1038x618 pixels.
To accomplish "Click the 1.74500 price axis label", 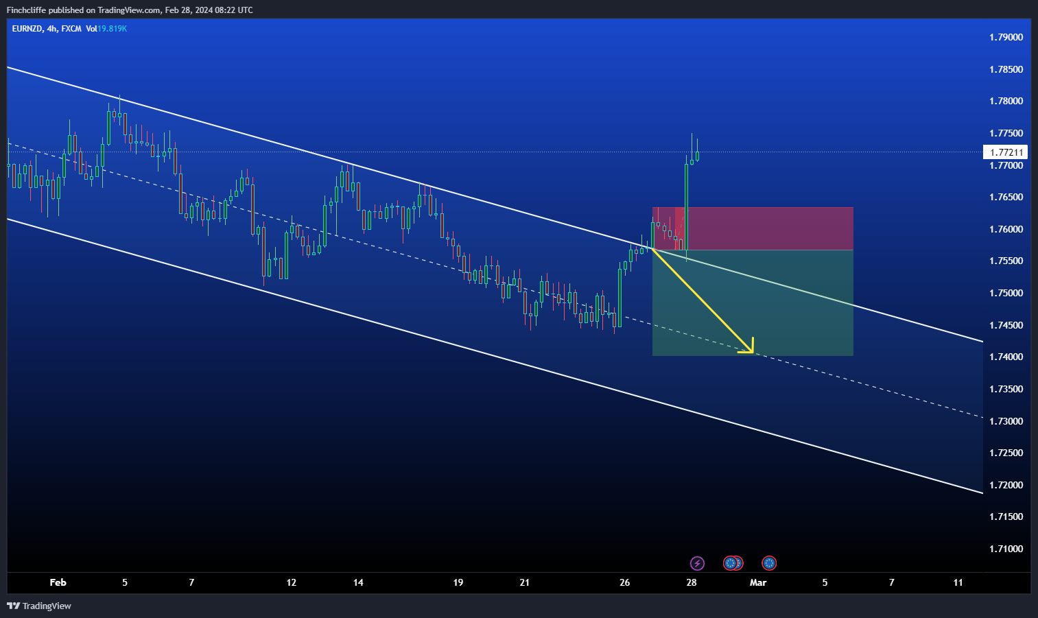I will (x=1006, y=325).
